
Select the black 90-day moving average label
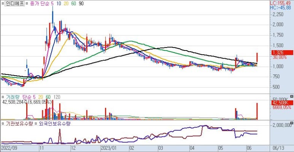(81, 3)
